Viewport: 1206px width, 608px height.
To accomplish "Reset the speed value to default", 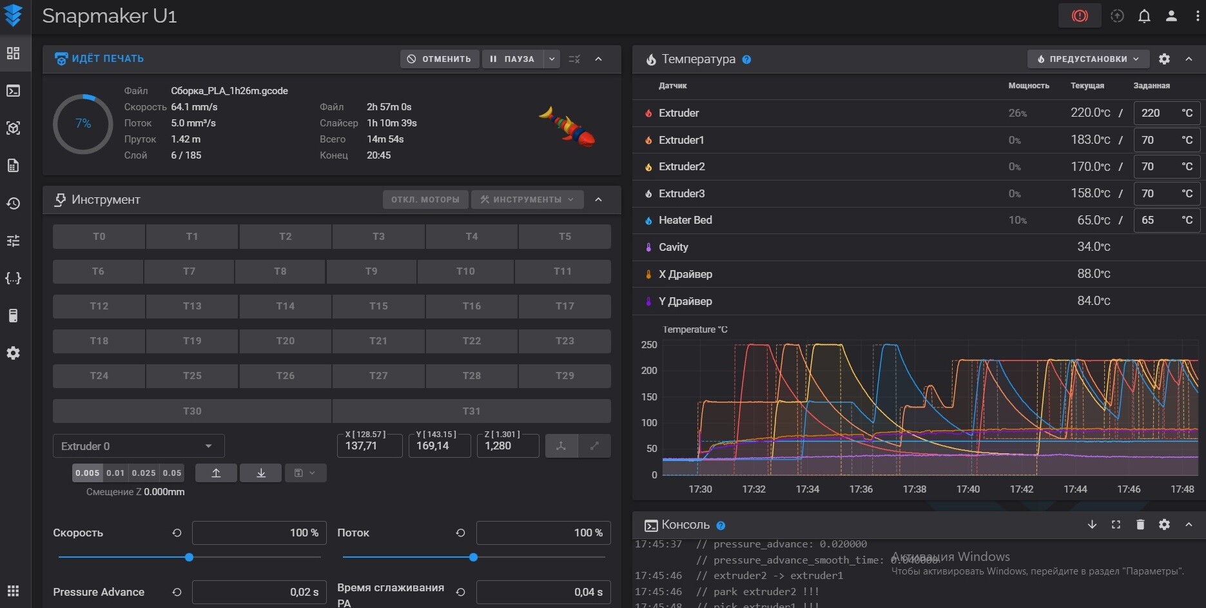I will pos(177,533).
